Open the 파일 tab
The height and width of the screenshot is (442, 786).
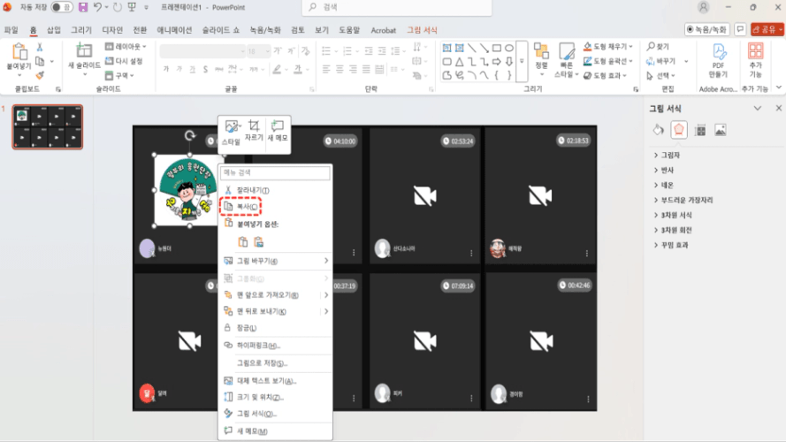click(x=11, y=30)
